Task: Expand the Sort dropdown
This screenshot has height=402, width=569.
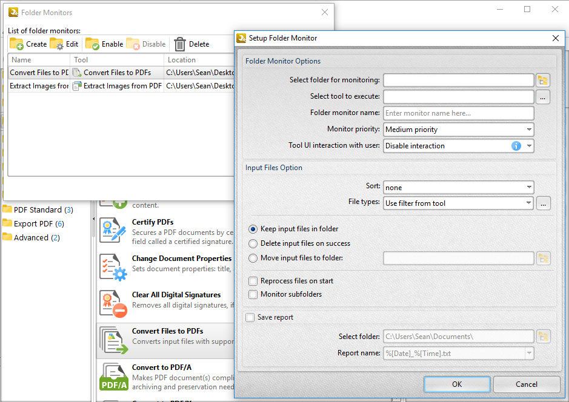Action: (458, 188)
